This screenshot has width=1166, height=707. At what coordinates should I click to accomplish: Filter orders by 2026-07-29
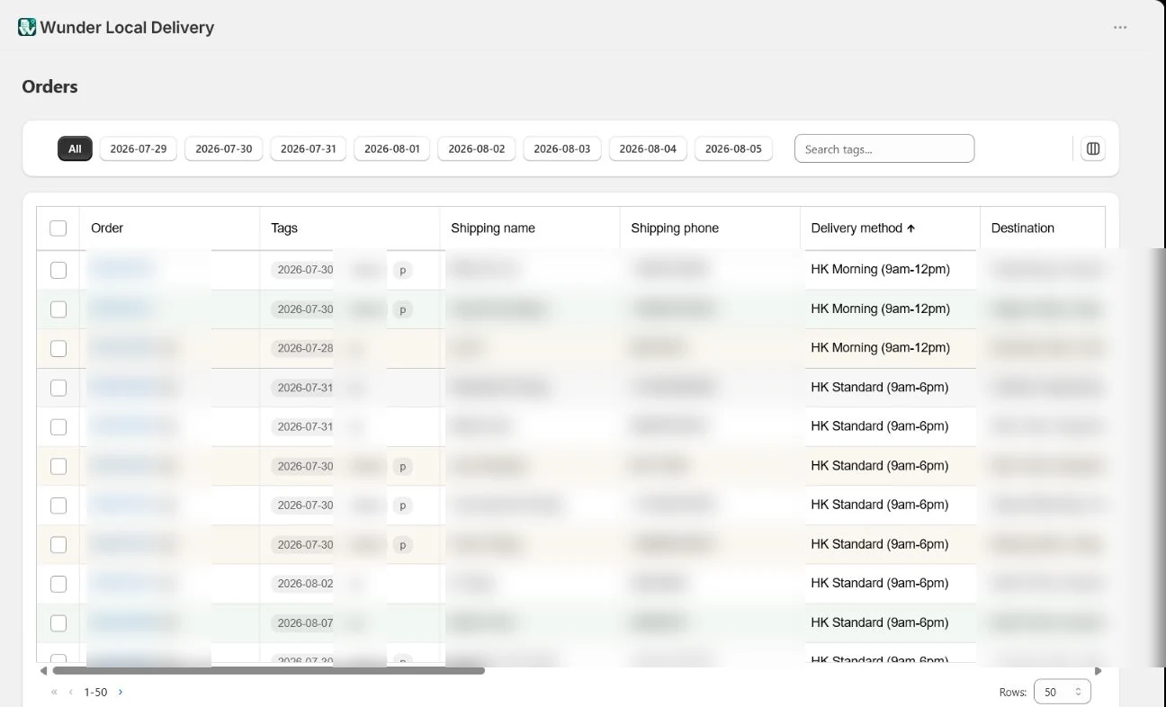[x=139, y=149]
